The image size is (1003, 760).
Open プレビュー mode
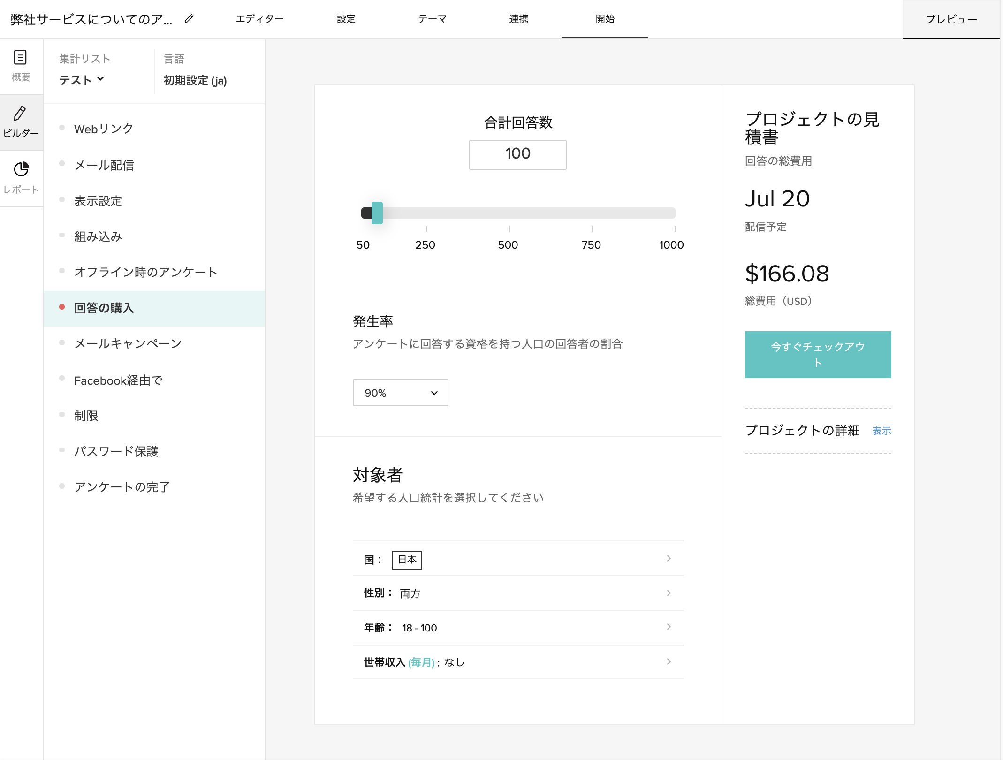pyautogui.click(x=952, y=19)
